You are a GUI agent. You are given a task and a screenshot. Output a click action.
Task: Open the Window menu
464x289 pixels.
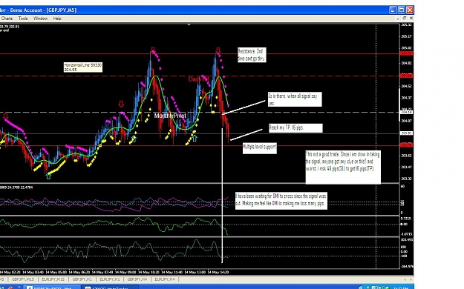[x=40, y=19]
